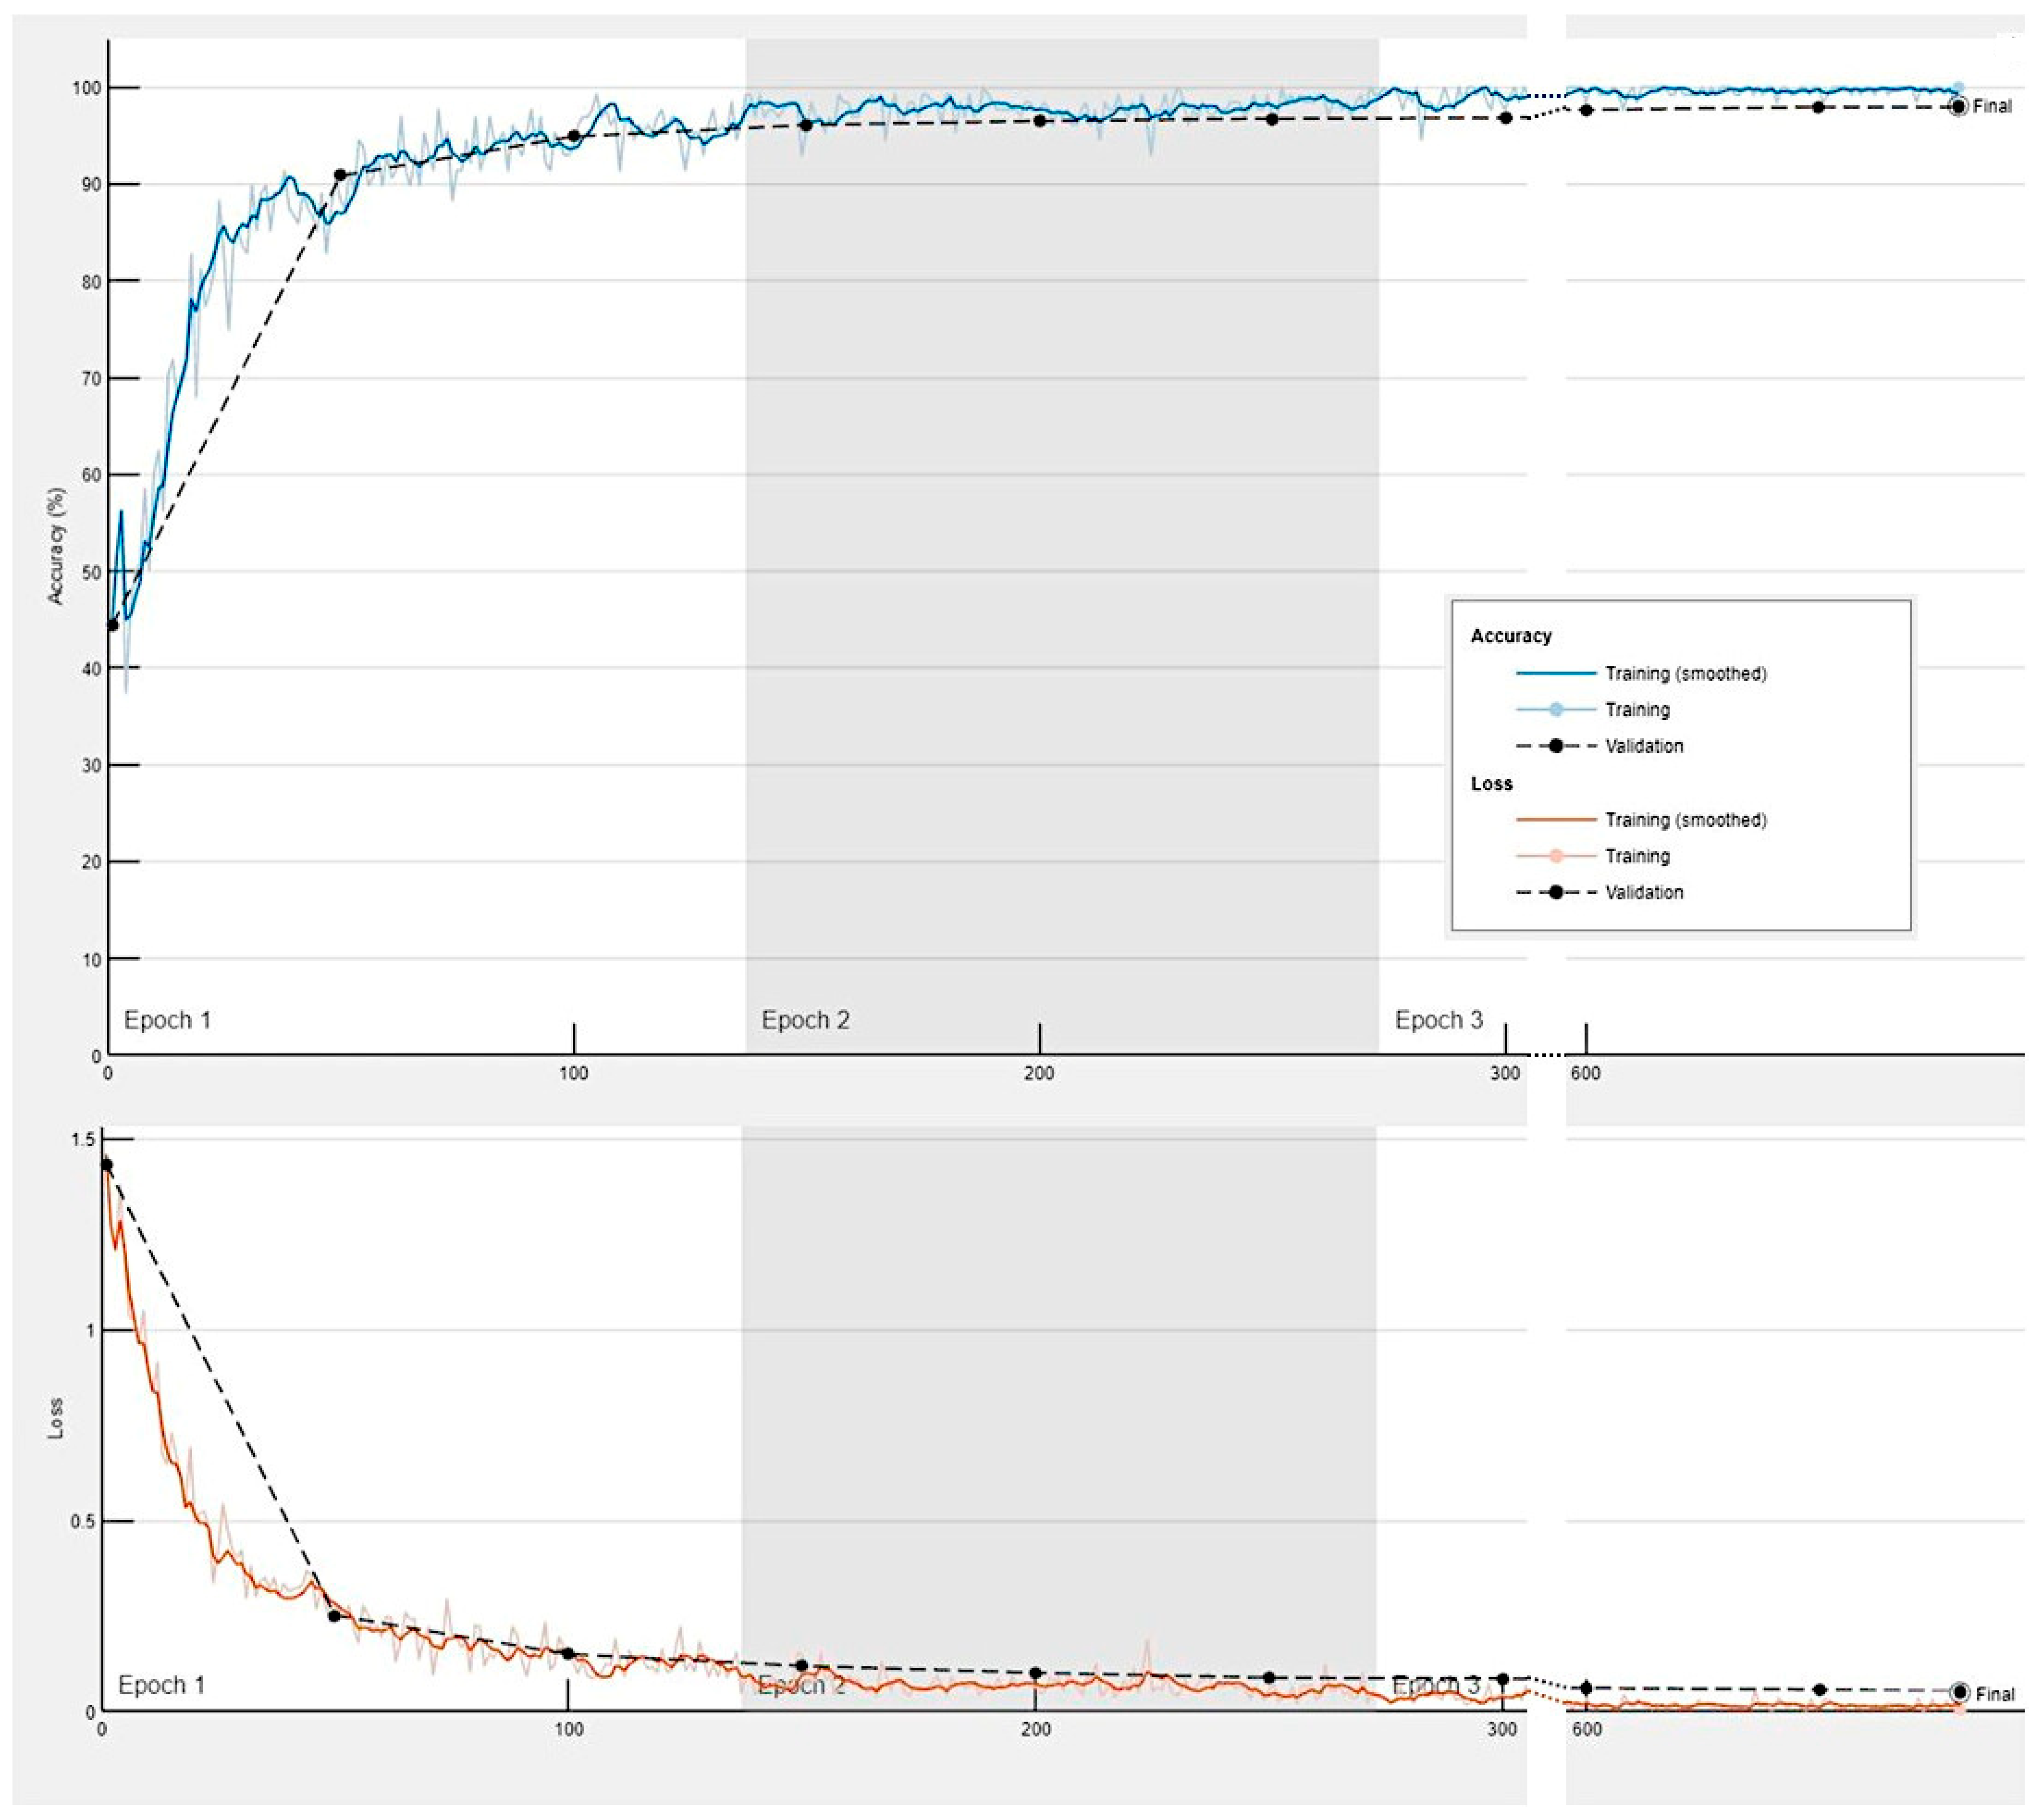Click 'Epoch 2' label in accuracy plot
The height and width of the screenshot is (1820, 2044).
coord(805,1020)
